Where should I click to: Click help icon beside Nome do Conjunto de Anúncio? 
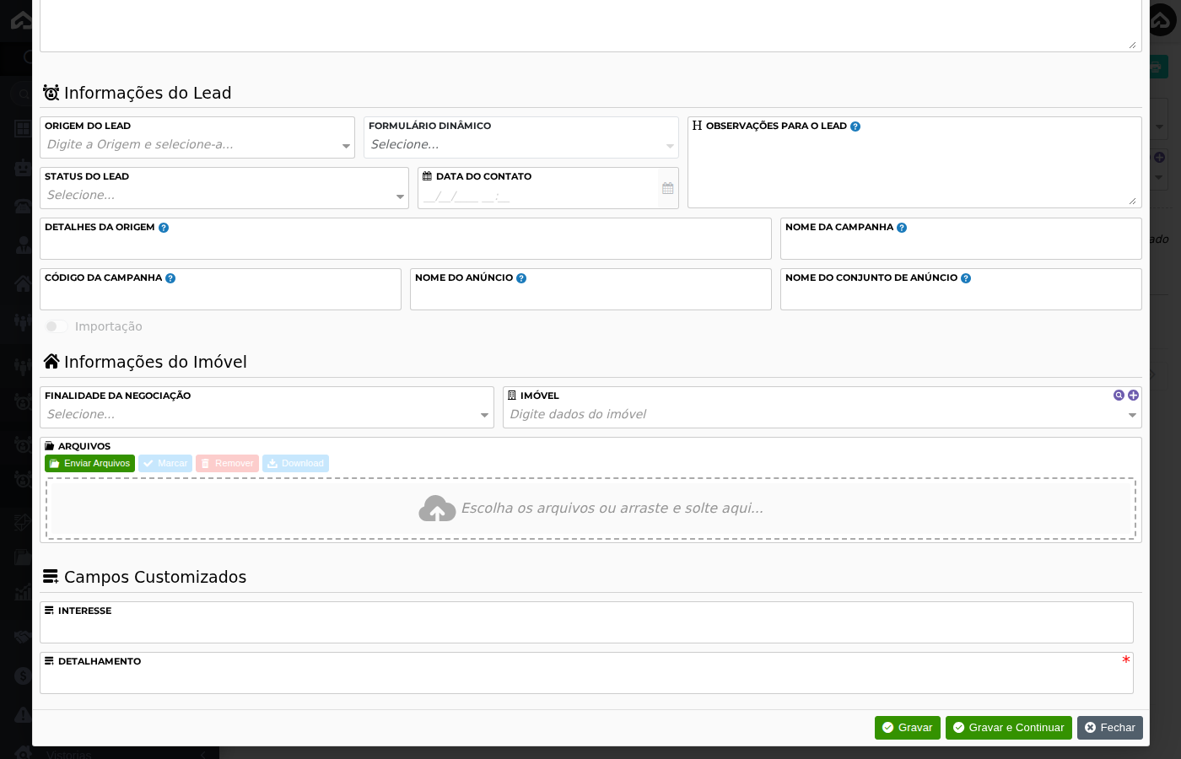966,278
